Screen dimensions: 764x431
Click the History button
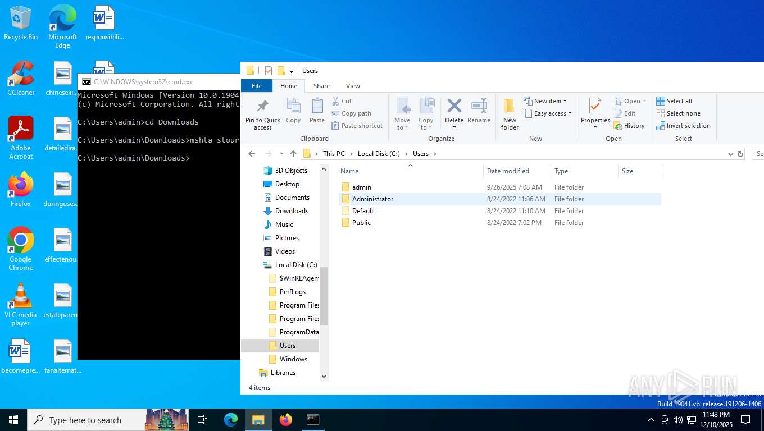click(629, 126)
